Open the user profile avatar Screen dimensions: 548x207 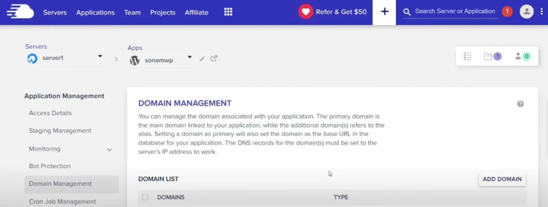point(527,12)
